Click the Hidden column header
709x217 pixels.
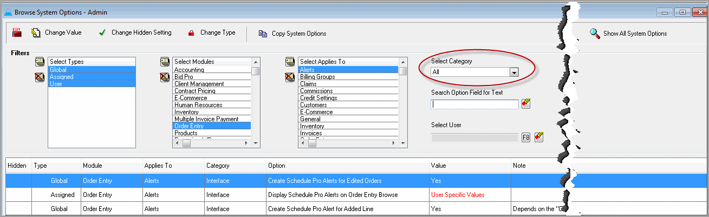(18, 166)
